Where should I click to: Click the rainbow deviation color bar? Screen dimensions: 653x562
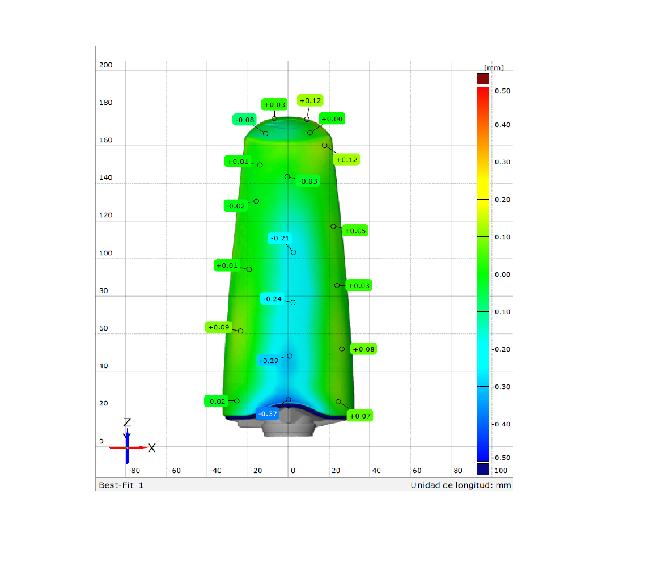[x=483, y=274]
